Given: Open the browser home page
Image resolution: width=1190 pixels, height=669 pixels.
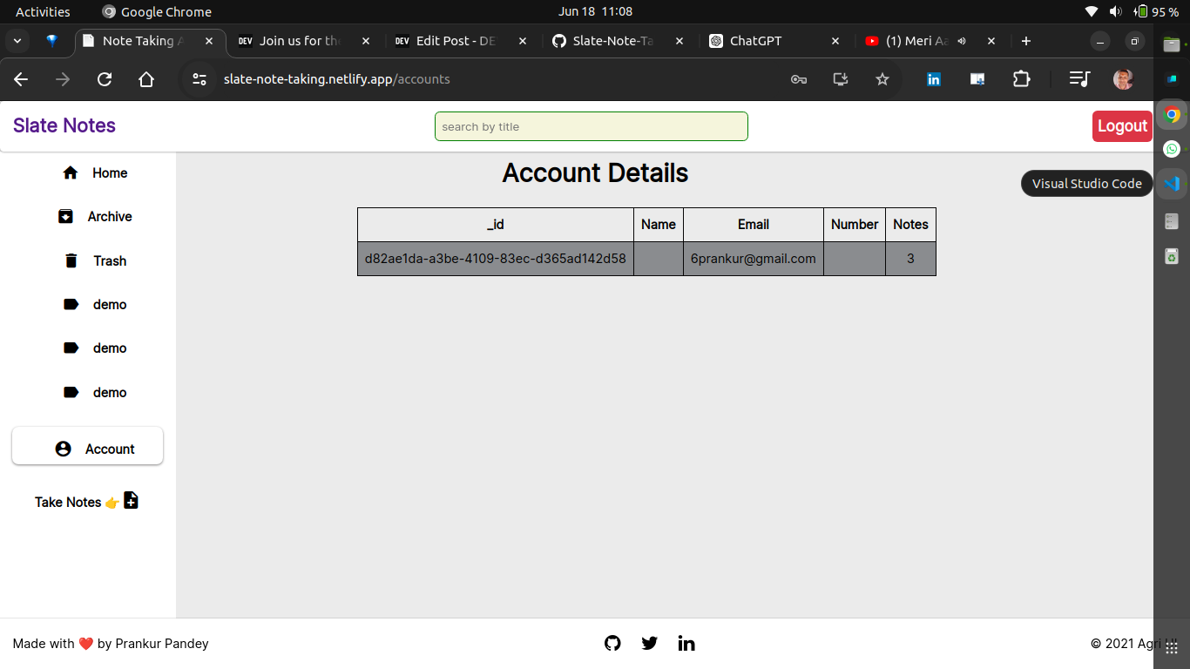Looking at the screenshot, I should [146, 79].
